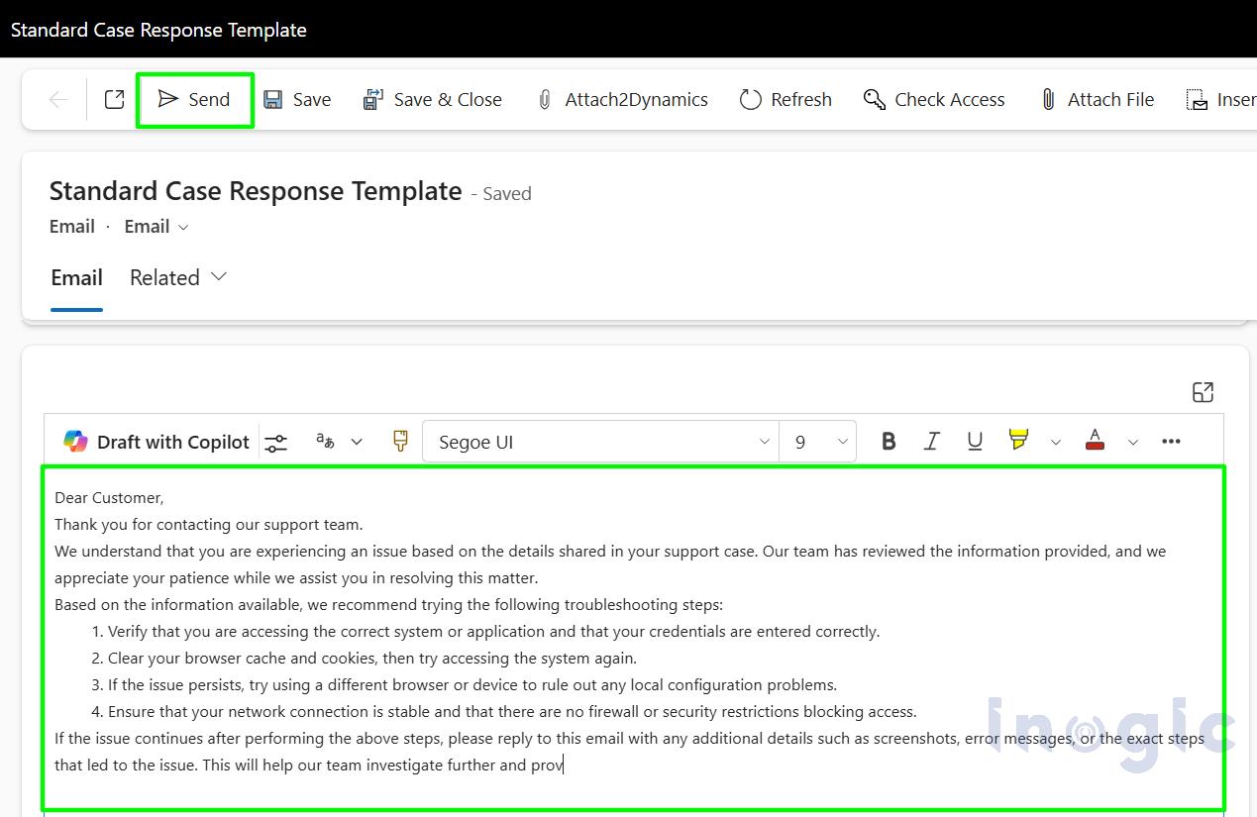Viewport: 1257px width, 817px height.
Task: Apply italic formatting
Action: point(931,441)
